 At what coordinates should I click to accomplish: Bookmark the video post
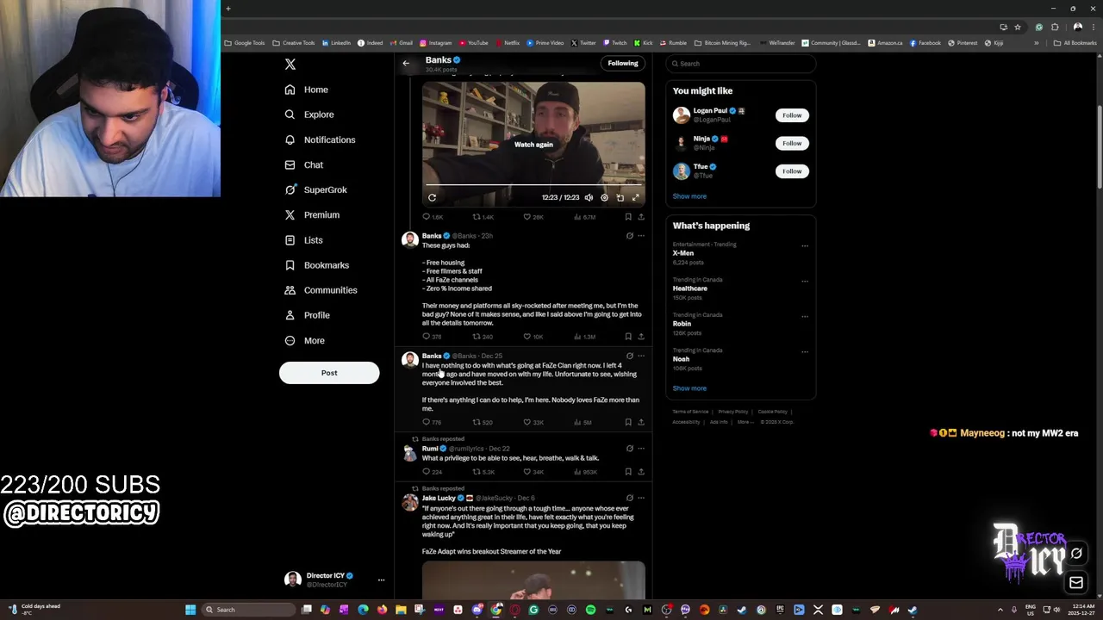click(628, 217)
